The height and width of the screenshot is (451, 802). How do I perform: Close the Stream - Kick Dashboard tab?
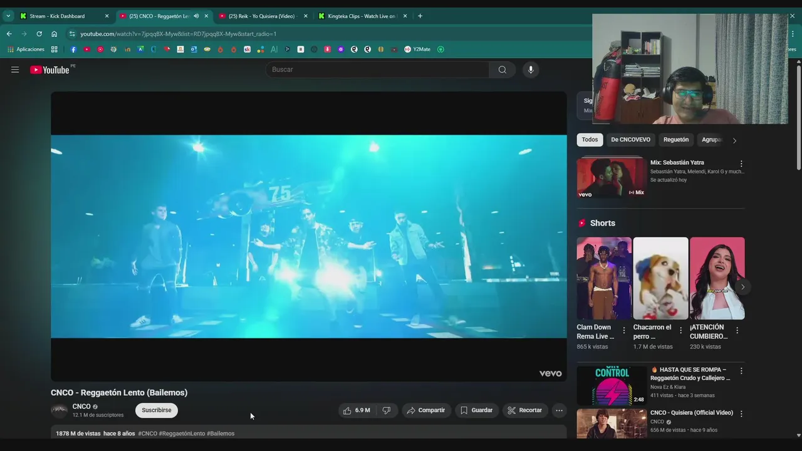tap(107, 16)
